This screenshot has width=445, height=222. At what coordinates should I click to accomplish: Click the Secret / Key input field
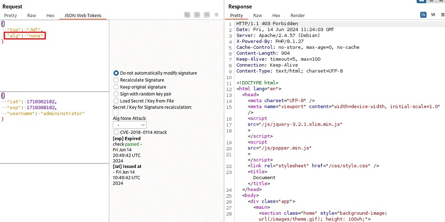(x=116, y=113)
